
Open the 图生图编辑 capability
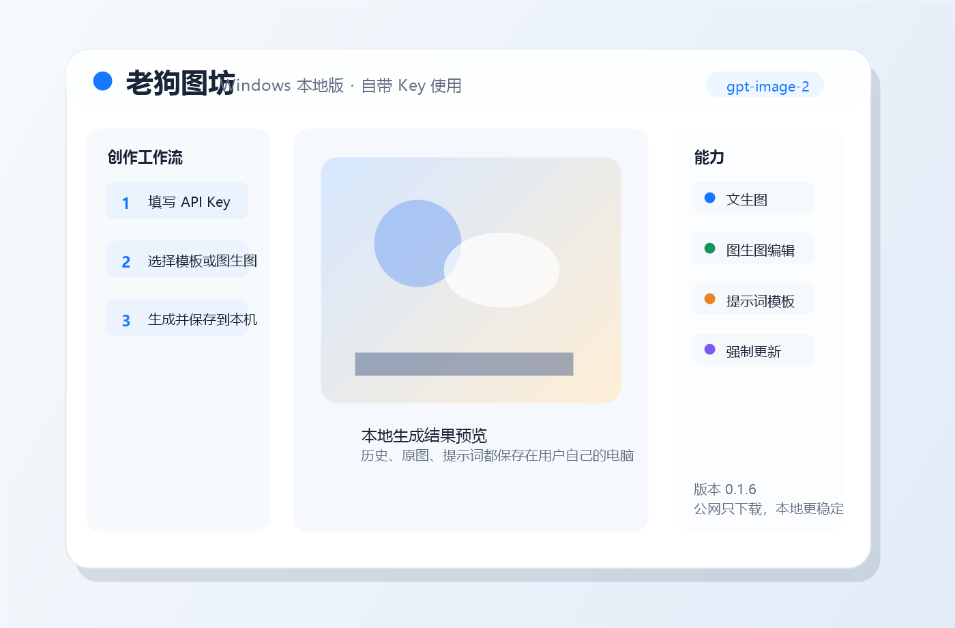[x=753, y=248]
